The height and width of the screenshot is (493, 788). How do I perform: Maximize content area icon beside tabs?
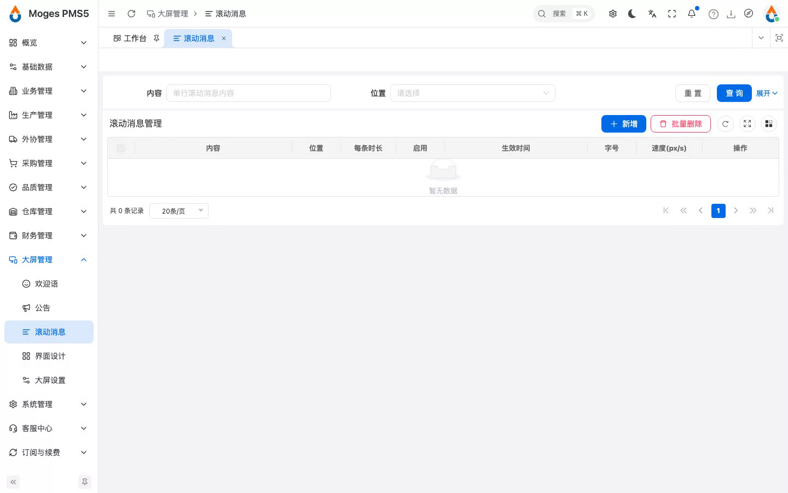(x=779, y=38)
